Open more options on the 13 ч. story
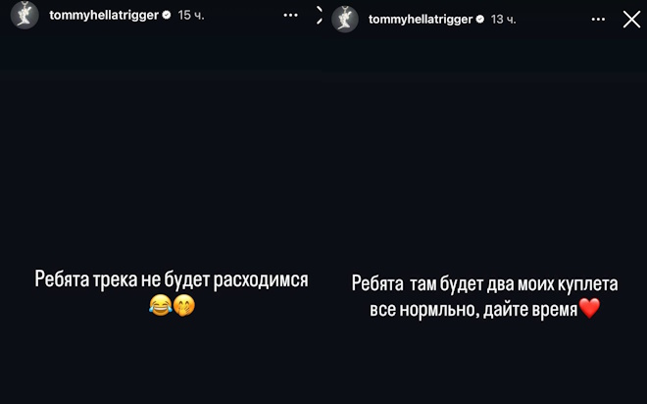 click(x=598, y=20)
